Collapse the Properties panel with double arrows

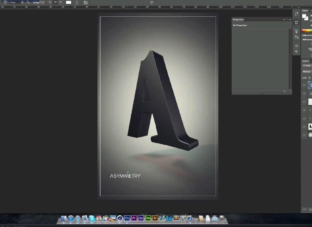pyautogui.click(x=284, y=20)
